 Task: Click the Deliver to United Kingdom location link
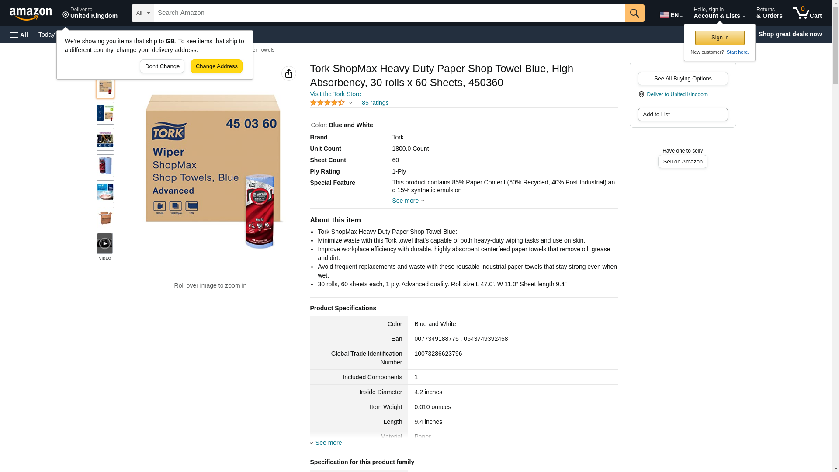click(x=676, y=94)
